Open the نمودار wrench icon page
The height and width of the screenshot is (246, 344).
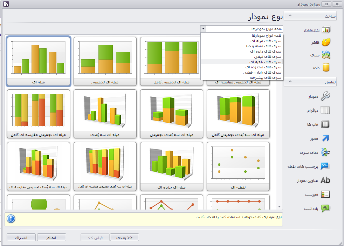pos(325,96)
